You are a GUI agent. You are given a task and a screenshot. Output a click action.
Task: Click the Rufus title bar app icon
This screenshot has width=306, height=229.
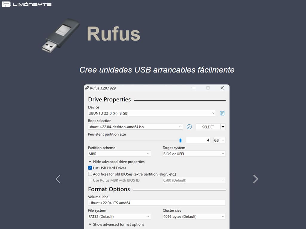[87, 88]
